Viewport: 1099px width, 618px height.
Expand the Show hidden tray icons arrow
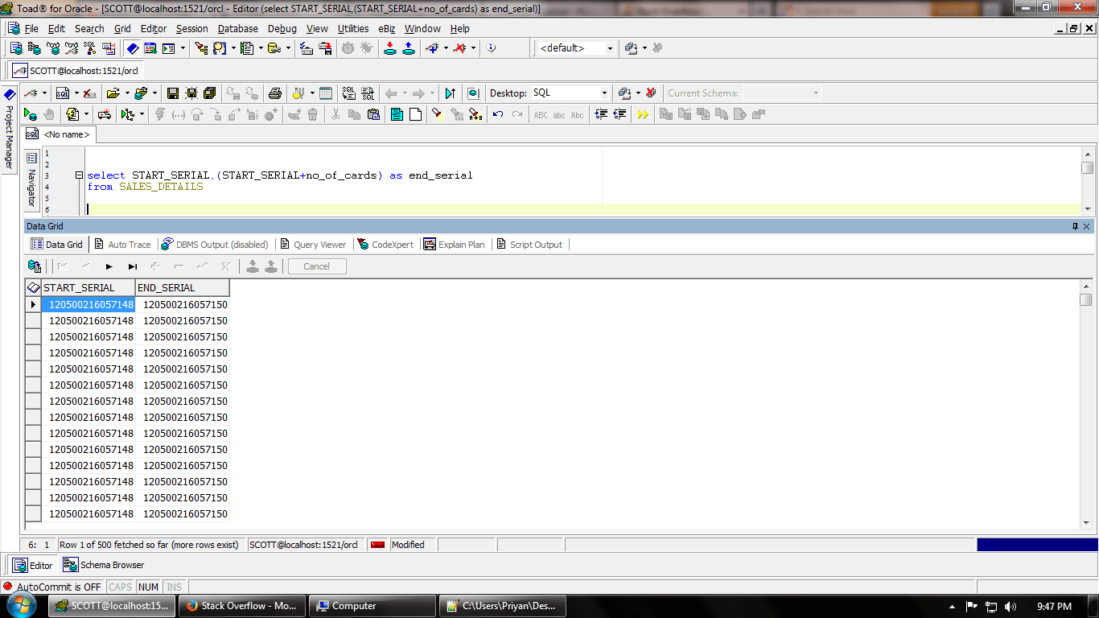click(x=953, y=607)
